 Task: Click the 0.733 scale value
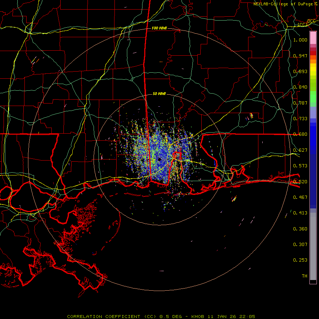[x=300, y=119]
